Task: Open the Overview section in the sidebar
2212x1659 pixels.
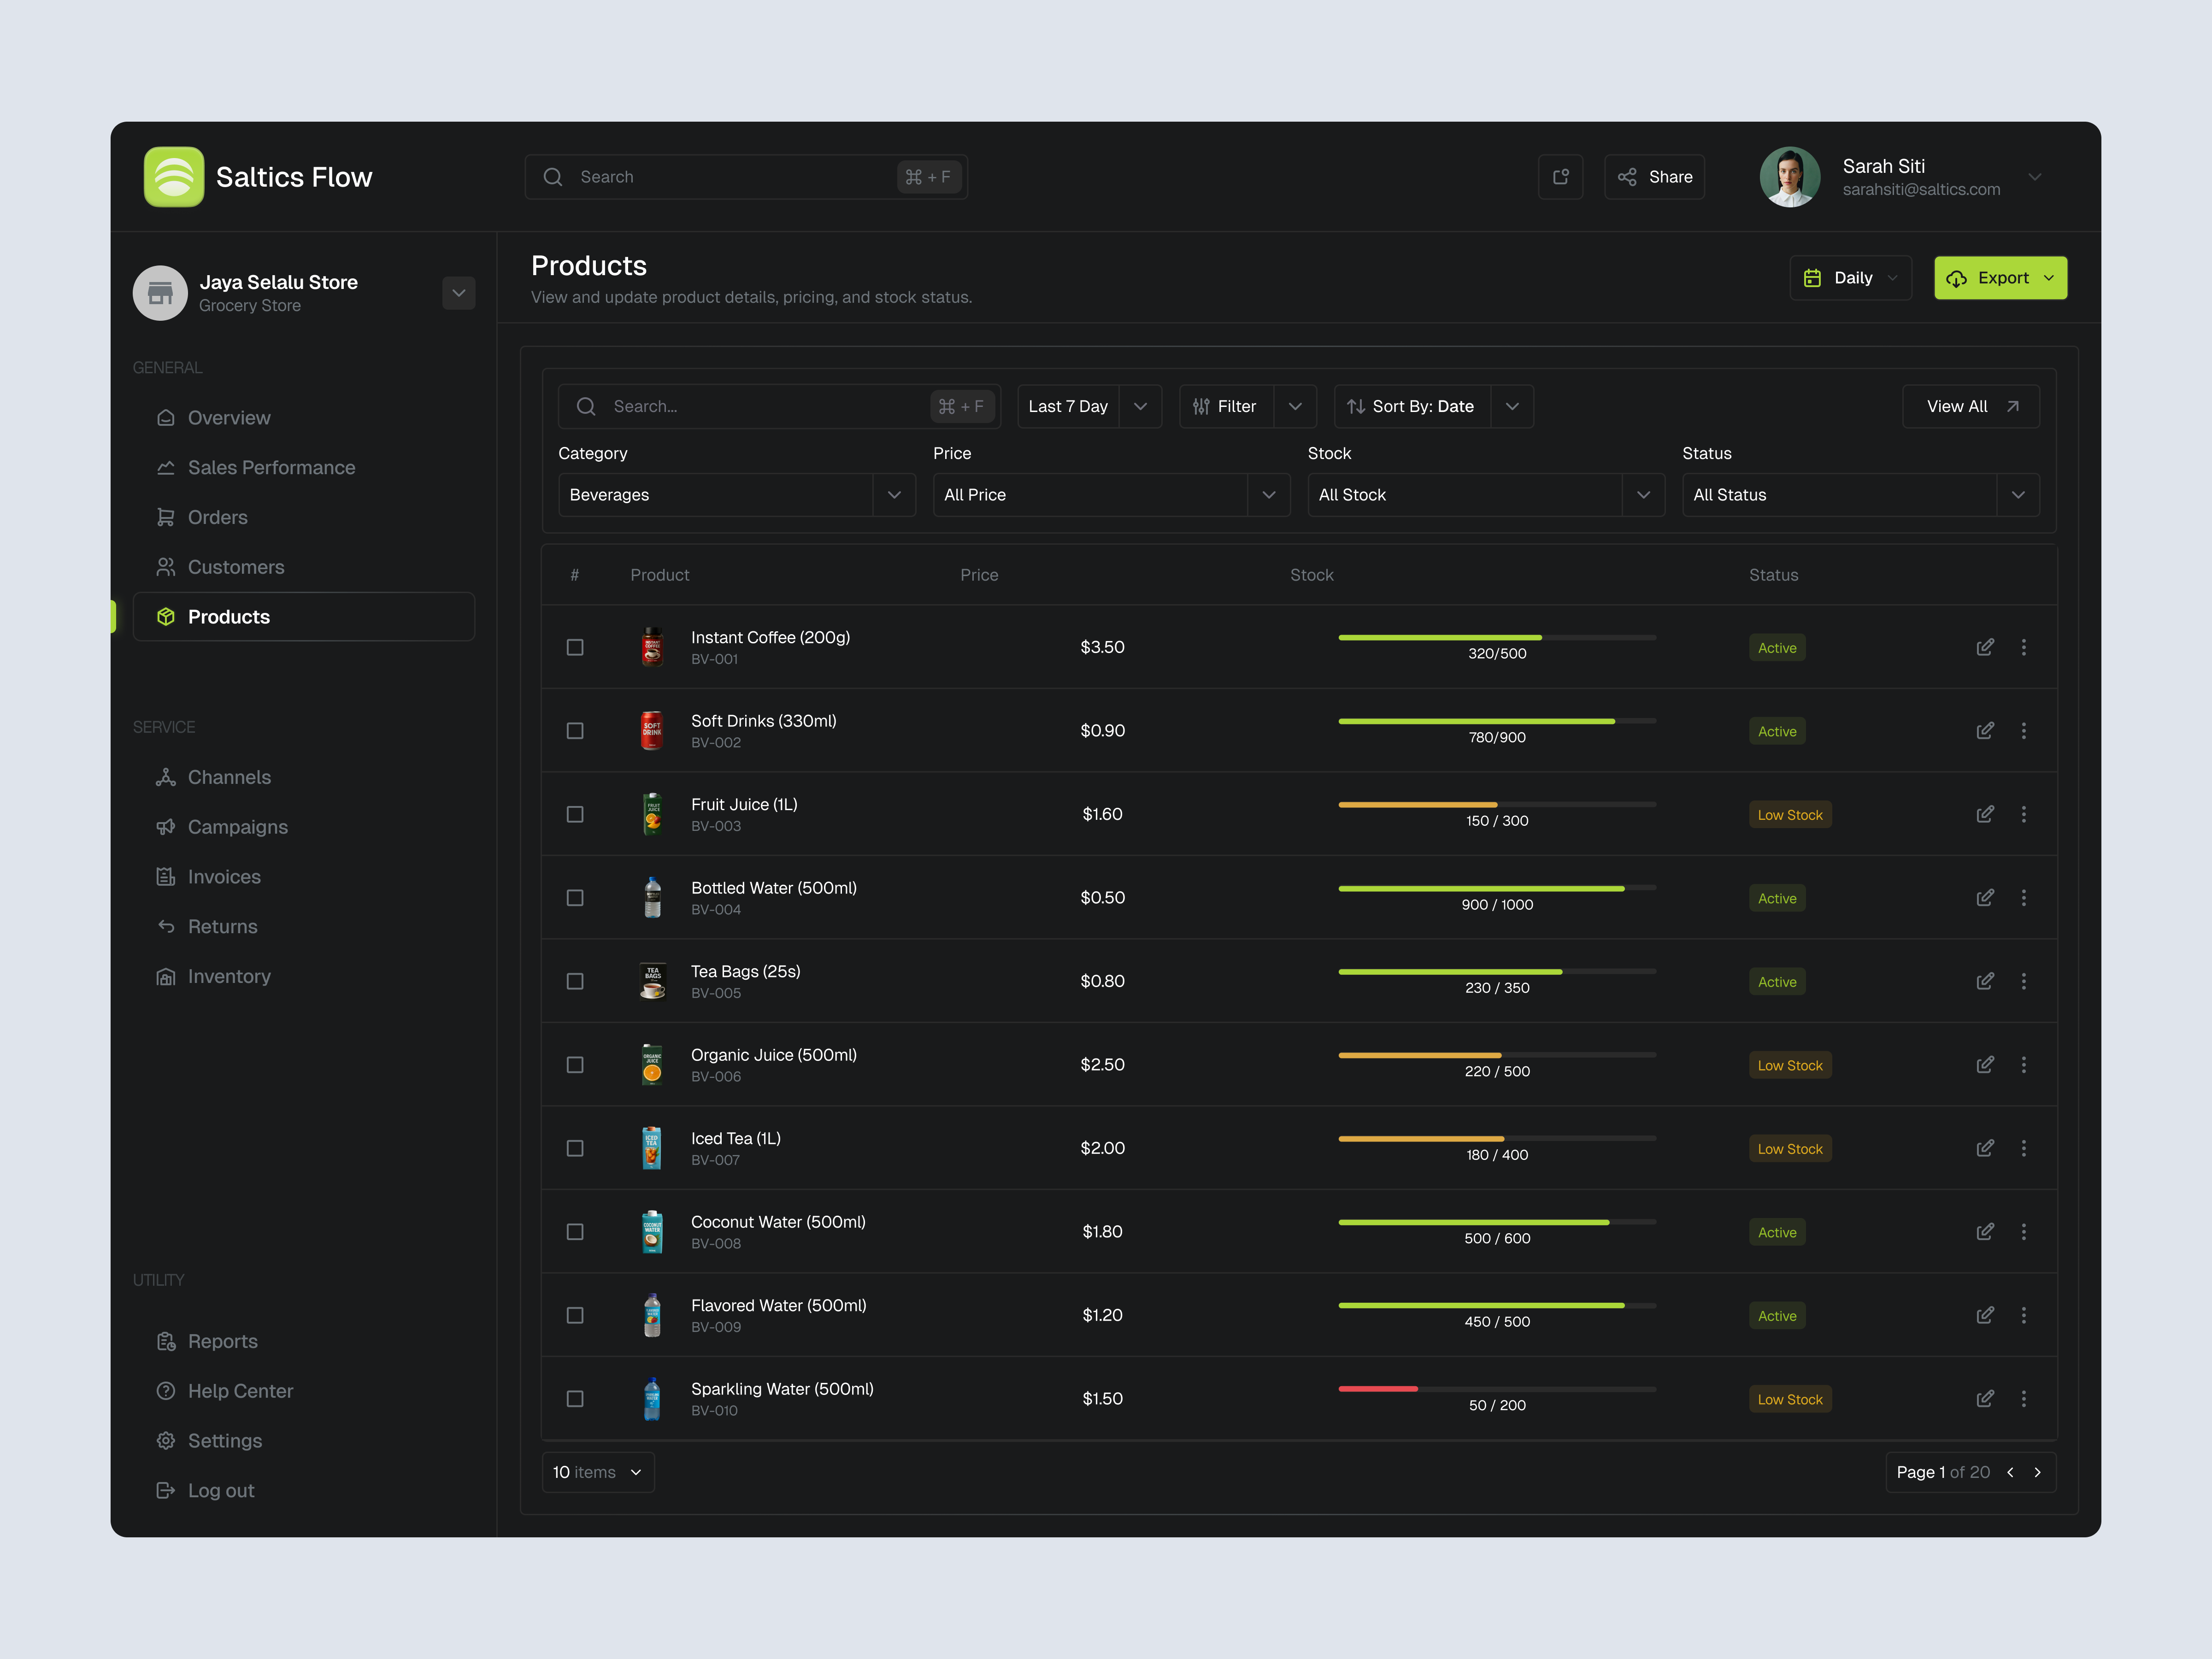Action: [229, 417]
